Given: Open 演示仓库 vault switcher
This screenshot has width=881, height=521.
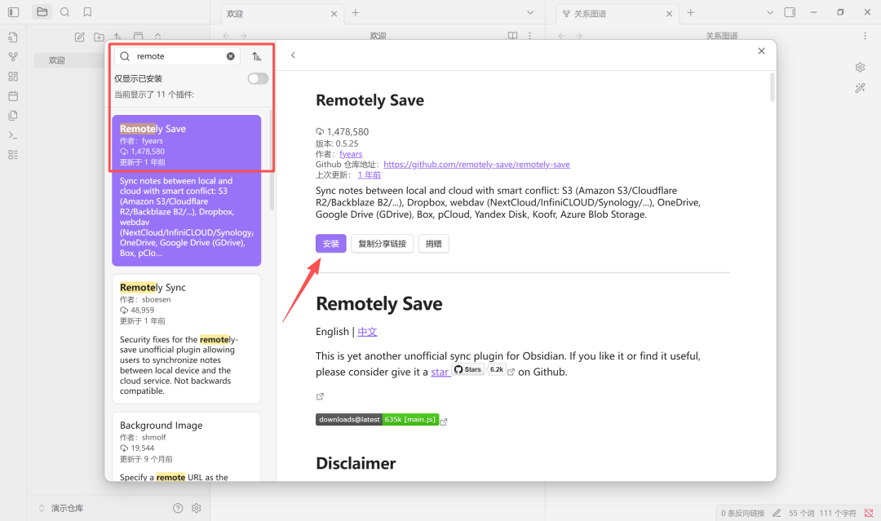Looking at the screenshot, I should click(61, 508).
